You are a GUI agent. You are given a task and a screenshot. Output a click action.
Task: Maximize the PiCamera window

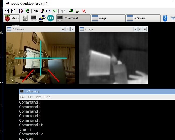coord(68,29)
